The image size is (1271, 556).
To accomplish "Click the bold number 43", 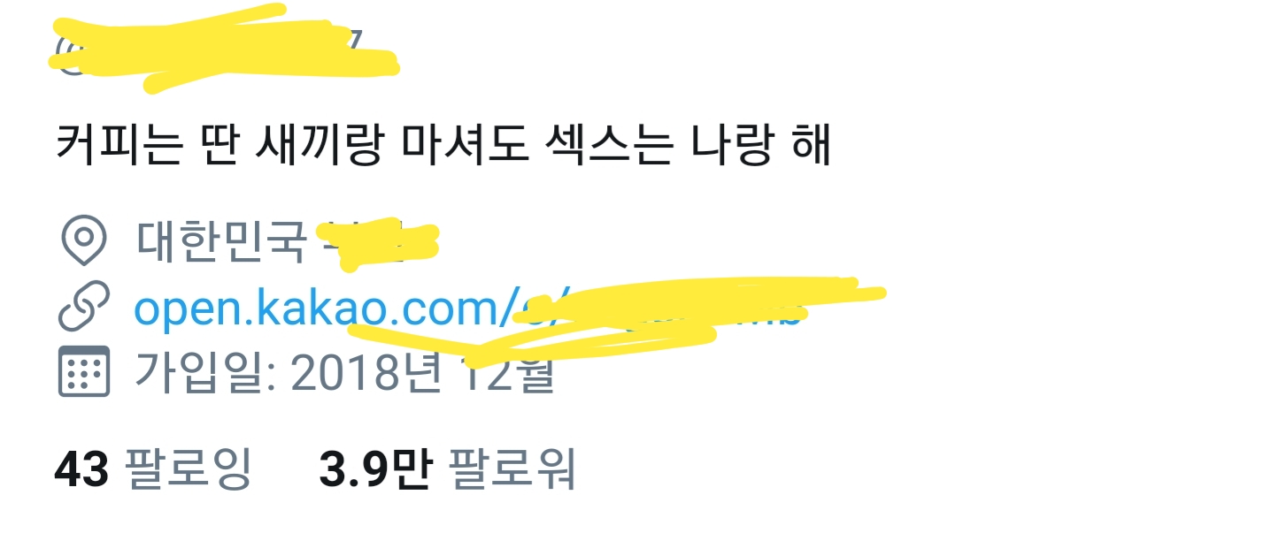I will click(81, 469).
